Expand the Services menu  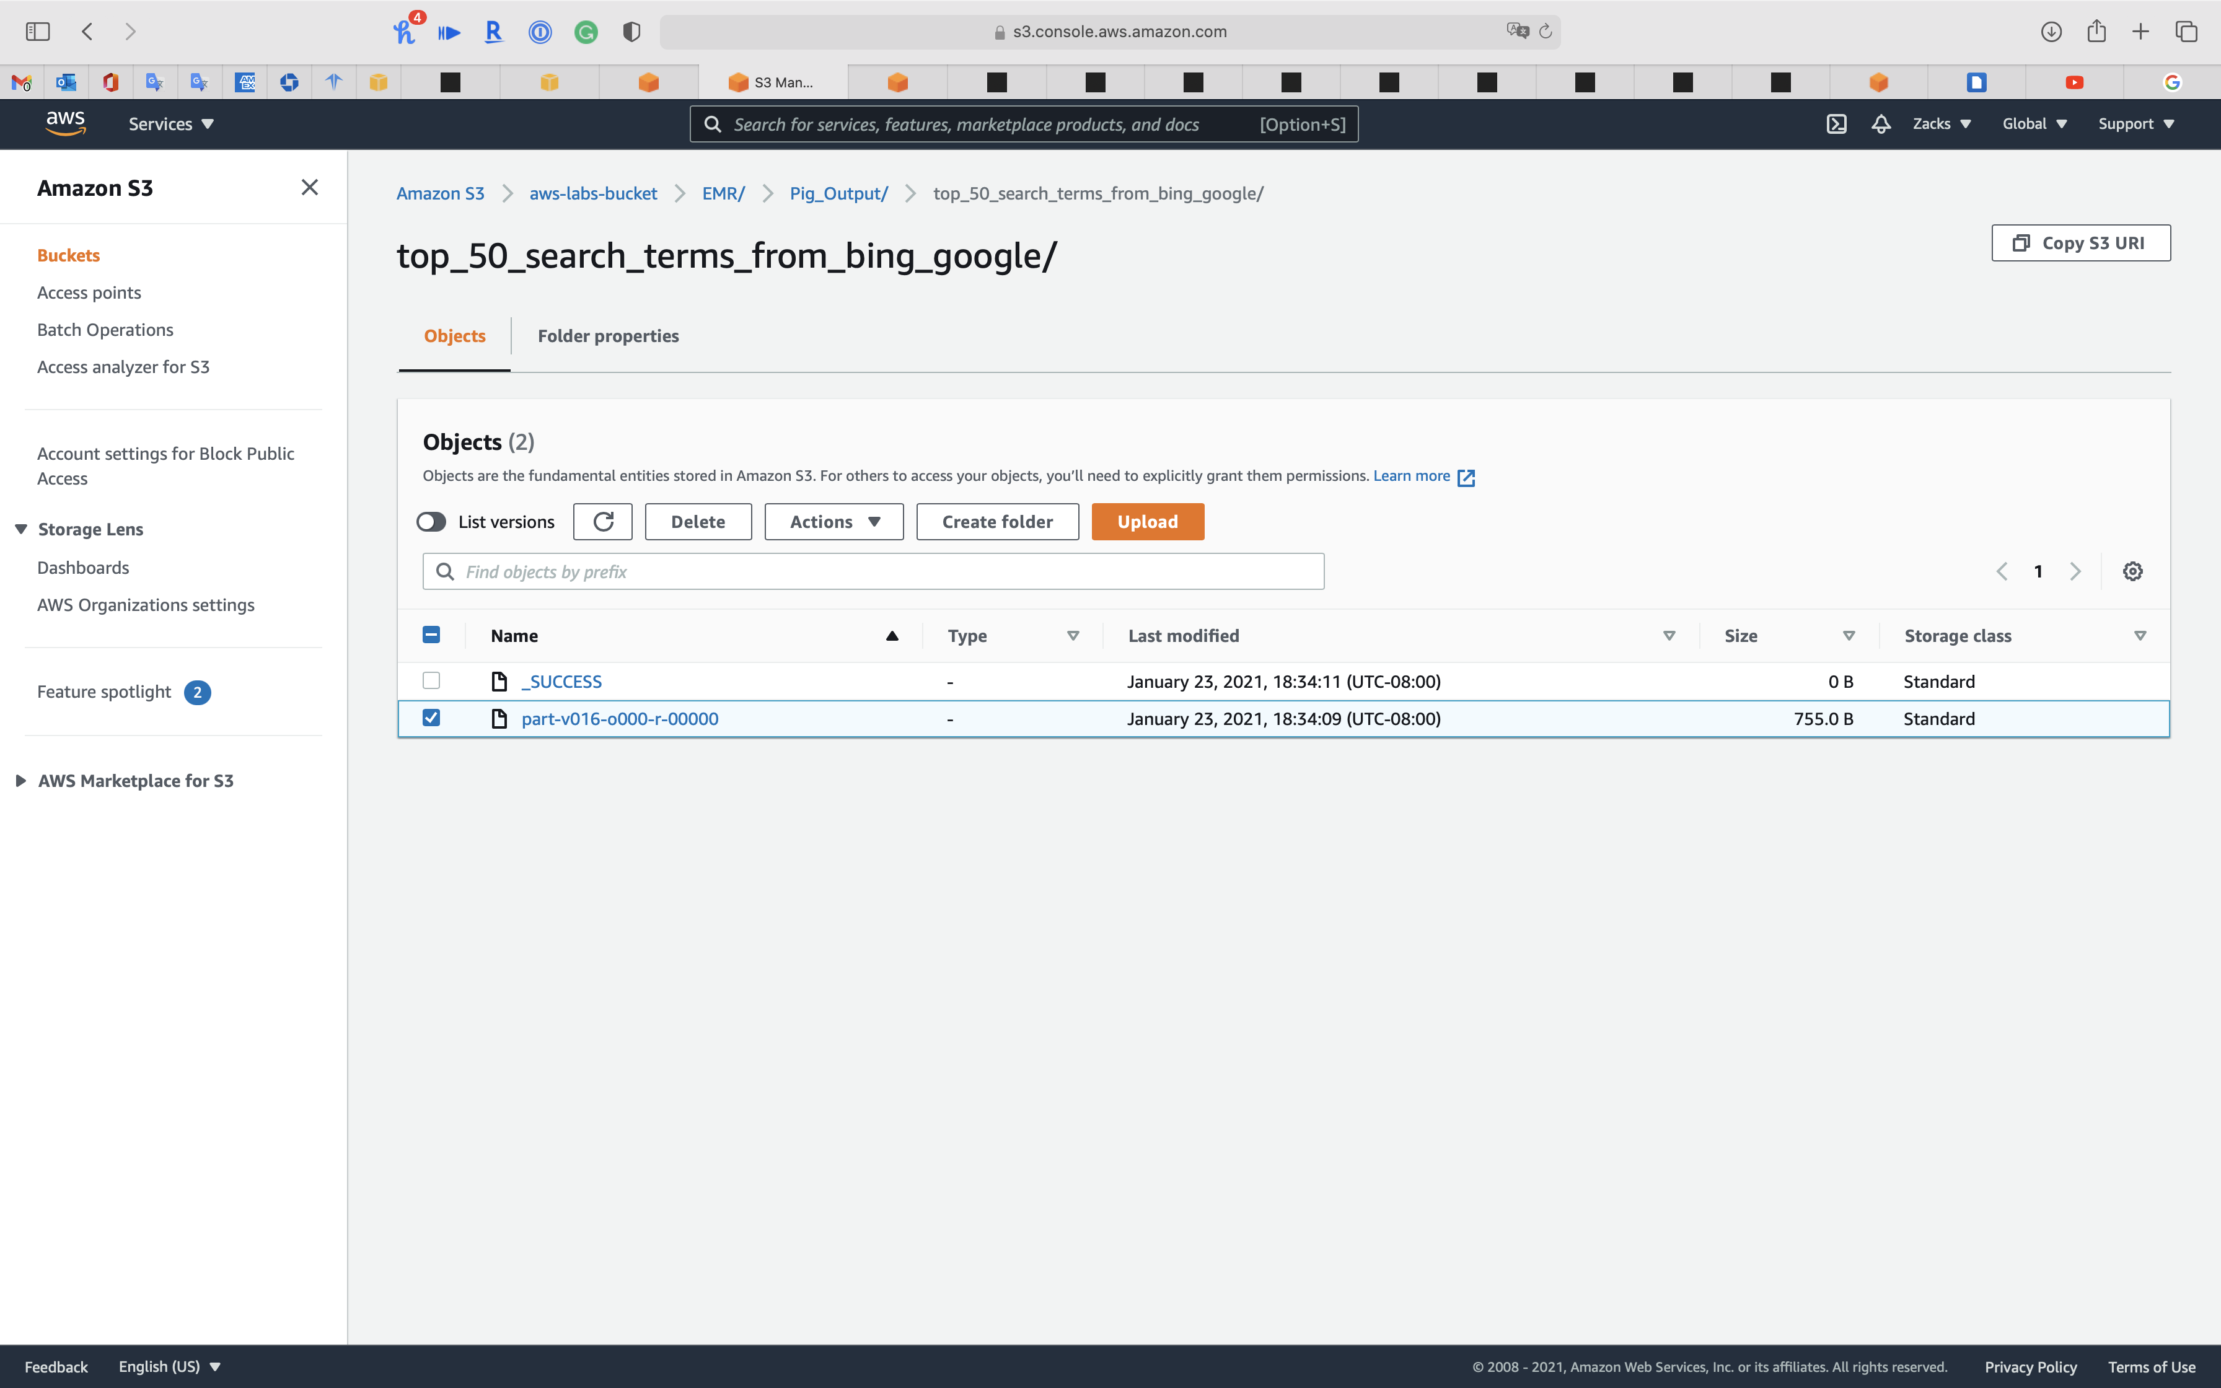[170, 124]
